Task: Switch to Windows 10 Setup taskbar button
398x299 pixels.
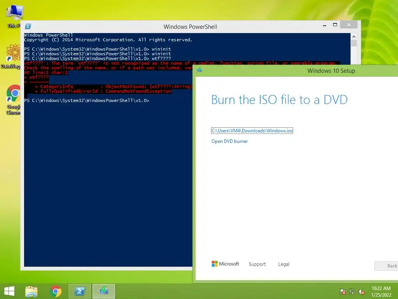Action: [x=103, y=291]
